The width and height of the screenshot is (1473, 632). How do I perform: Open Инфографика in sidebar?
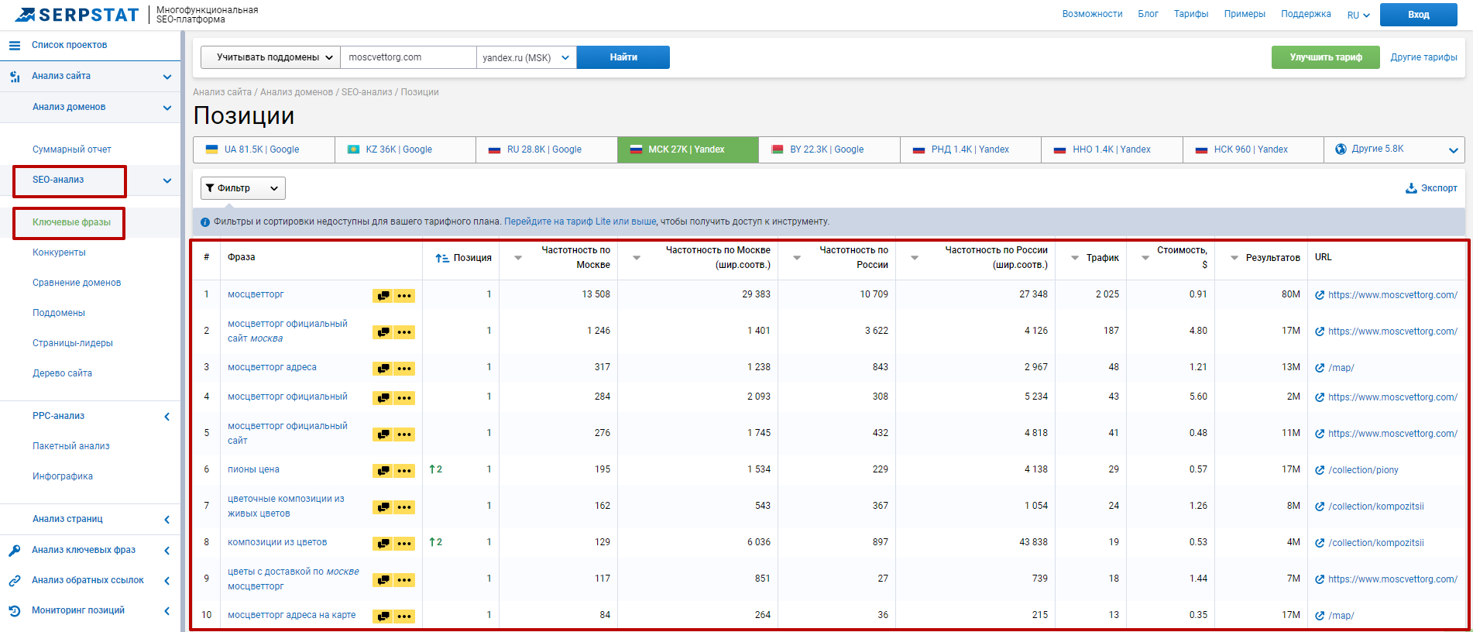(63, 476)
